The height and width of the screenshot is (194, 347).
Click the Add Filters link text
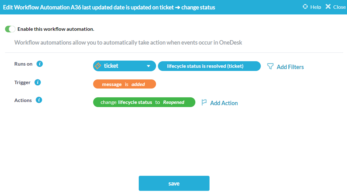tap(290, 67)
